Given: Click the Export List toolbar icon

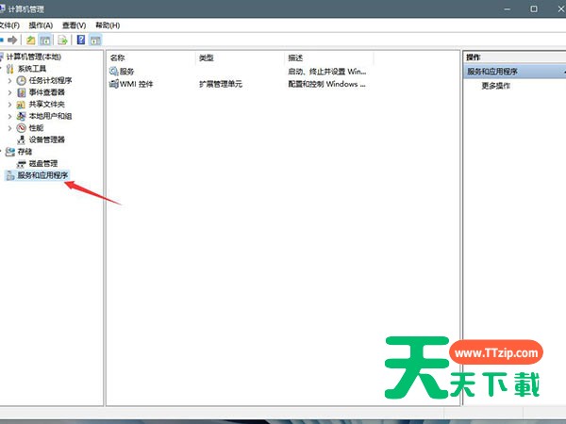Looking at the screenshot, I should click(62, 41).
